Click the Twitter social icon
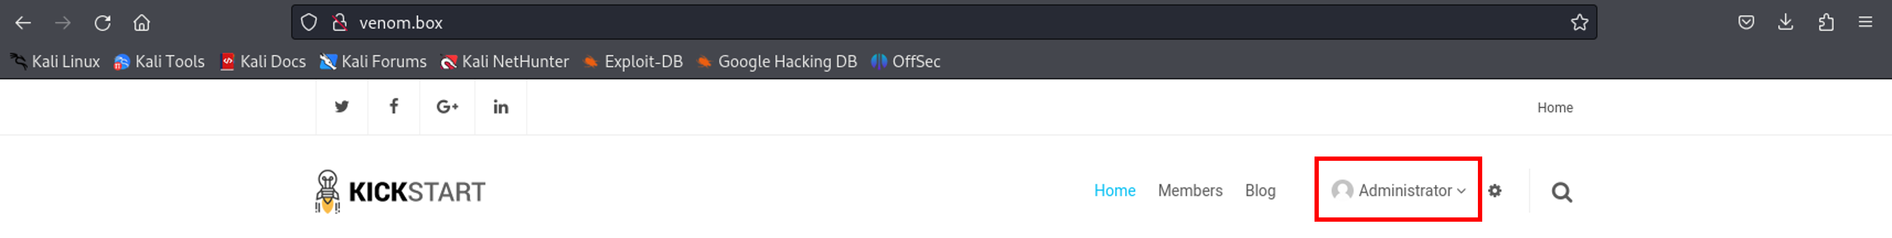This screenshot has height=238, width=1892. point(341,107)
